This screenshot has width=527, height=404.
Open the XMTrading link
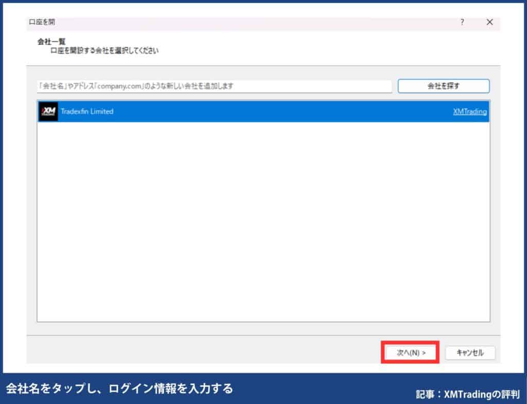point(469,111)
